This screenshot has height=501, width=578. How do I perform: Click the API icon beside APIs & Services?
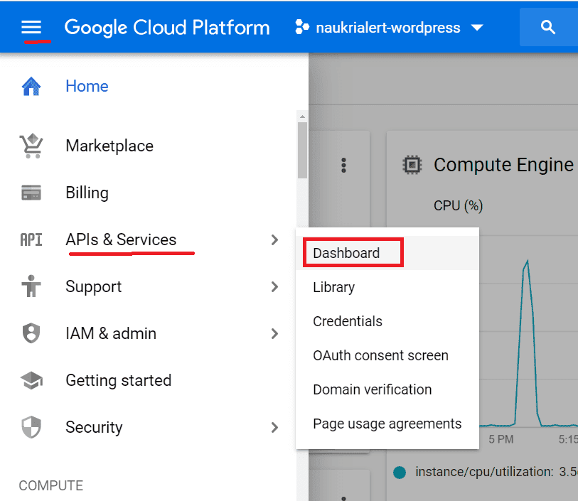[x=31, y=240]
